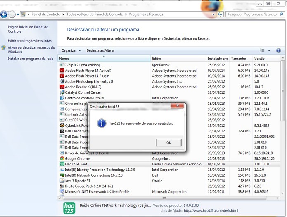Click Desinstalar/Alterar in the toolbar

[x=100, y=50]
